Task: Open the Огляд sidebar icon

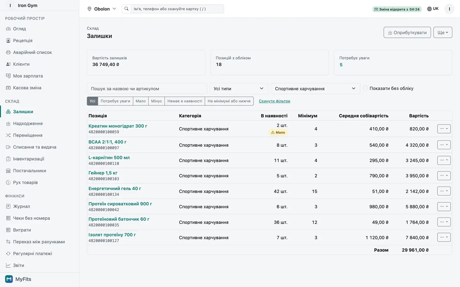Action: click(x=8, y=29)
